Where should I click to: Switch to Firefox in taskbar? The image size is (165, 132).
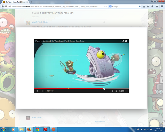pos(29,129)
